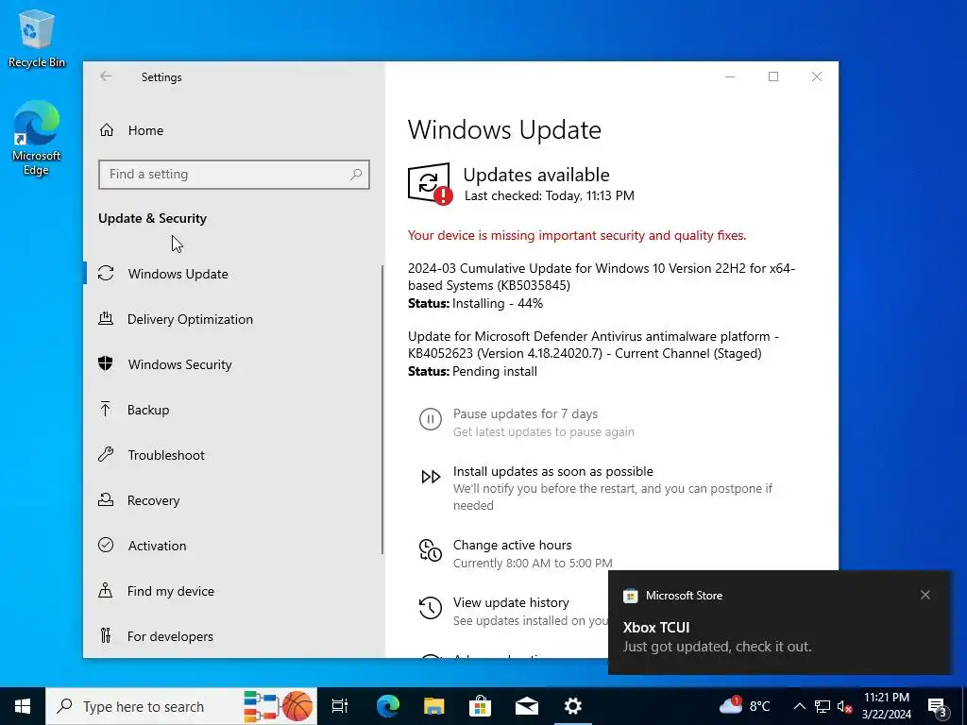Screen dimensions: 967x725
Task: Click the fast-forward icon beside Install updates
Action: (x=431, y=477)
